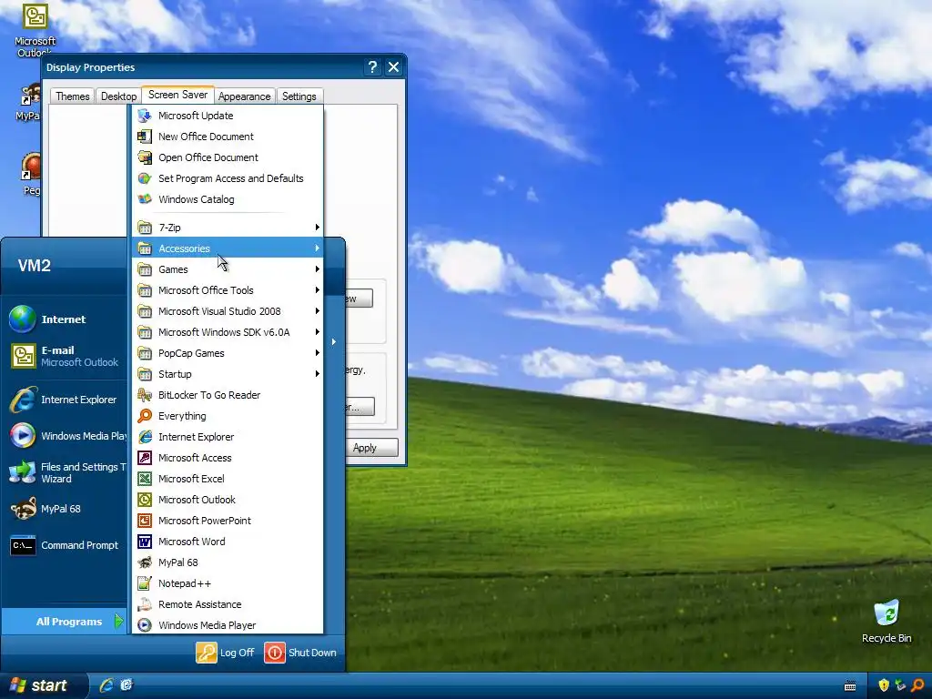Open MyPal 68 in start menu left pane
932x699 pixels.
point(65,509)
